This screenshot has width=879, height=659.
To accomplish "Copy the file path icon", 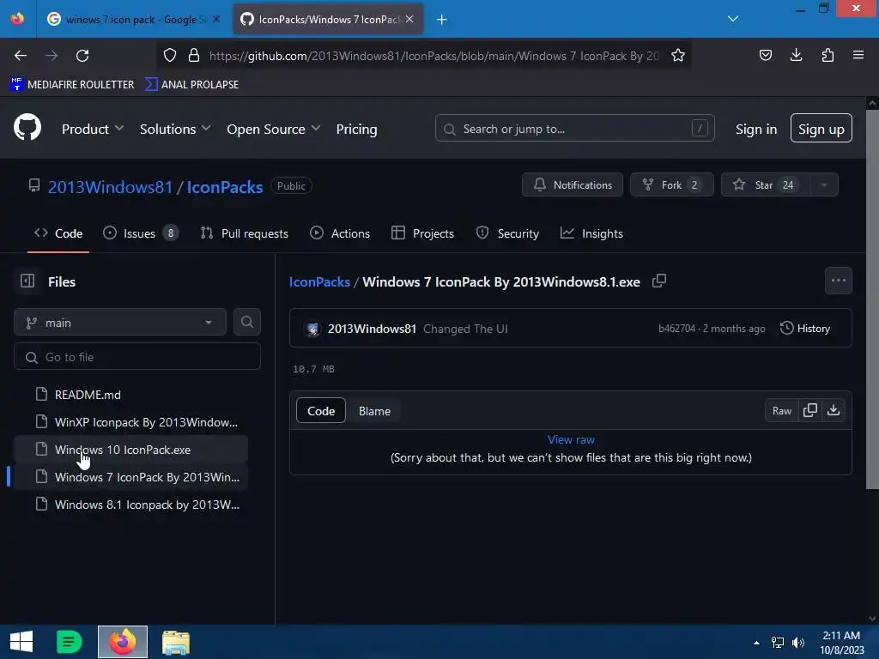I will coord(659,281).
